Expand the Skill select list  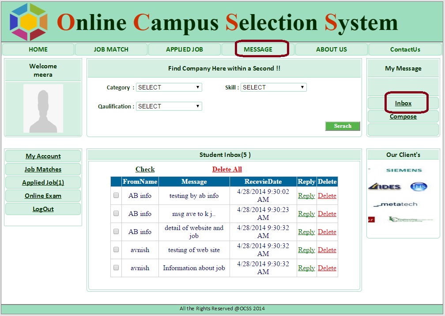coord(273,87)
